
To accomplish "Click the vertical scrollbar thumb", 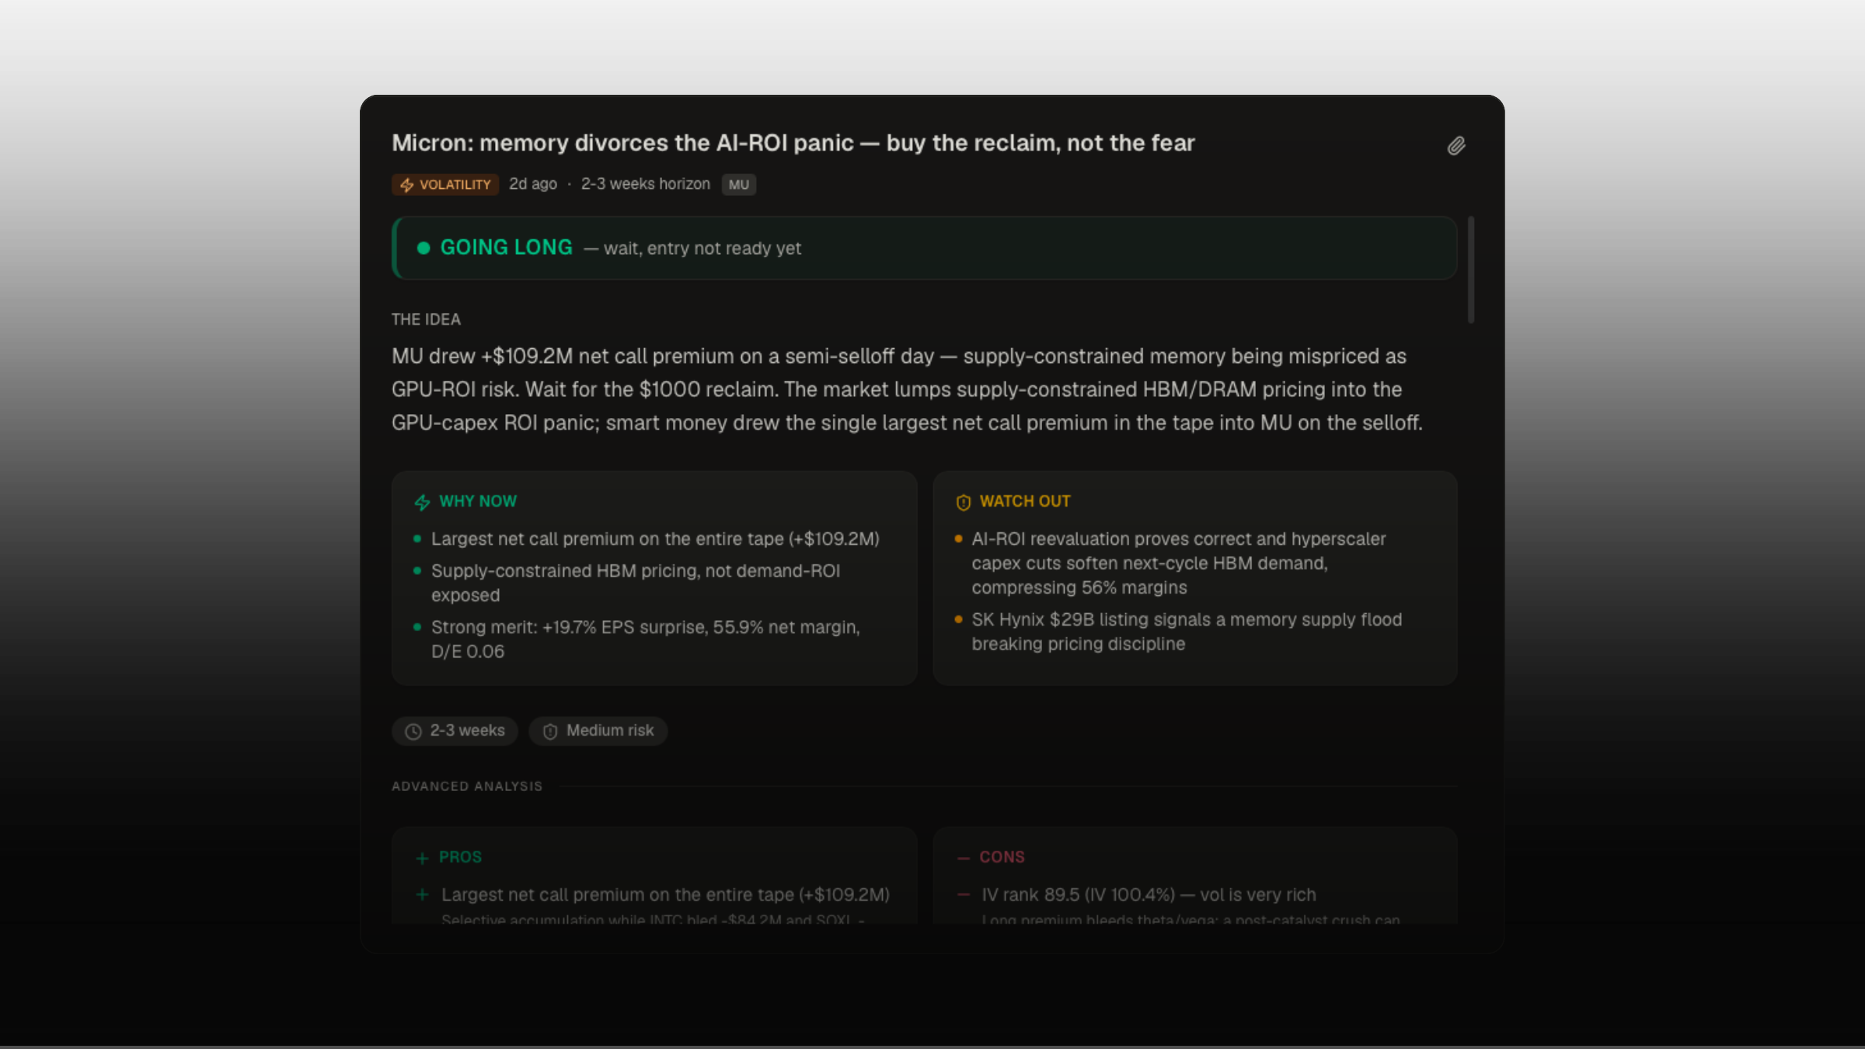I will [1471, 270].
